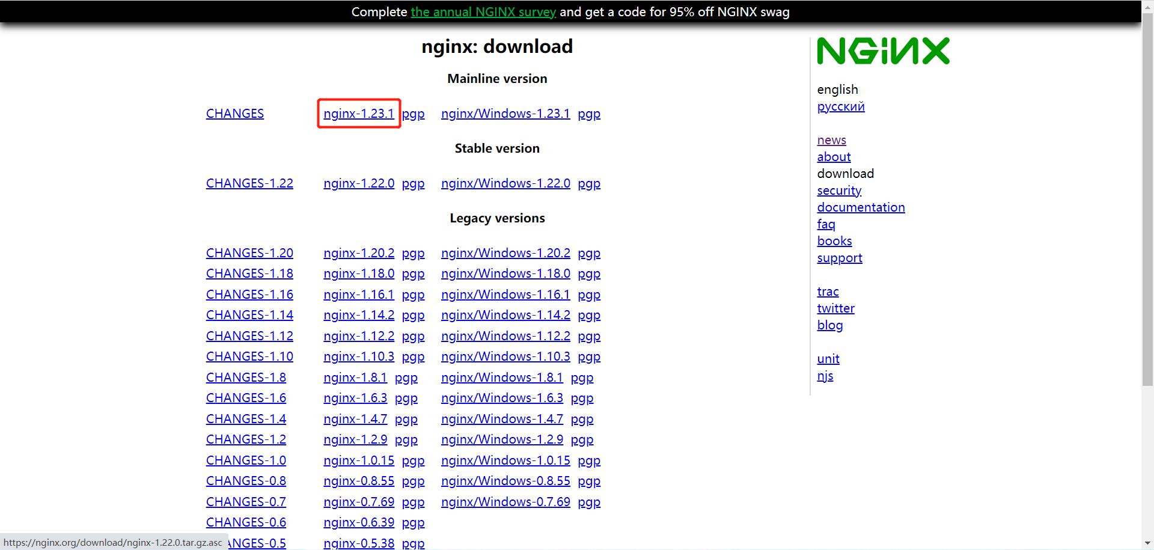
Task: Download nginx/Windows-1.16.1
Action: (x=505, y=295)
